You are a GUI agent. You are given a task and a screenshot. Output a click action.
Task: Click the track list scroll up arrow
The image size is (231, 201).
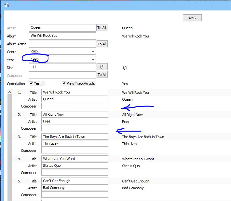[9, 93]
